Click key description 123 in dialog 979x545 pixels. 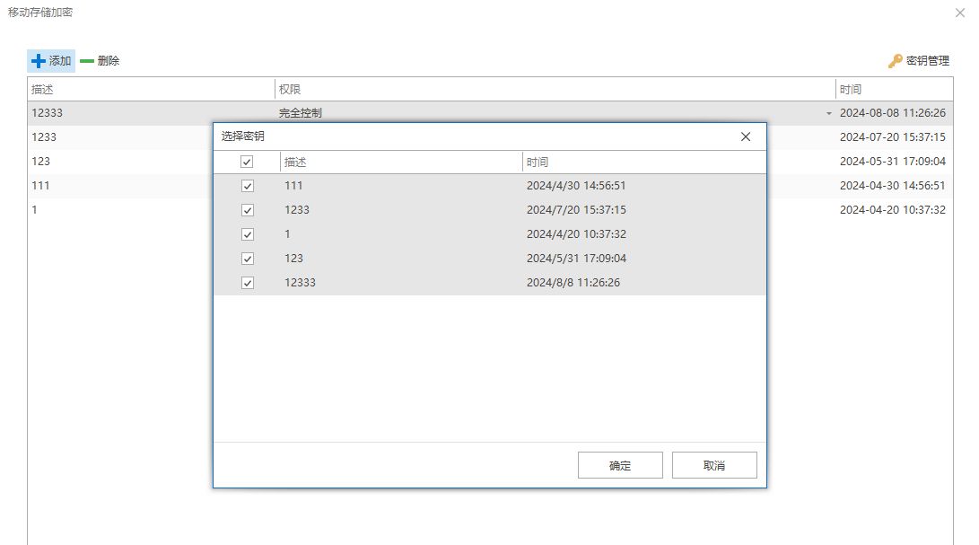point(293,258)
